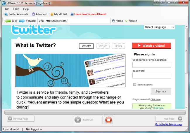Viewport: 190px width, 133px height.
Task: Go forward with the blue arrow
Action: click(x=22, y=21)
